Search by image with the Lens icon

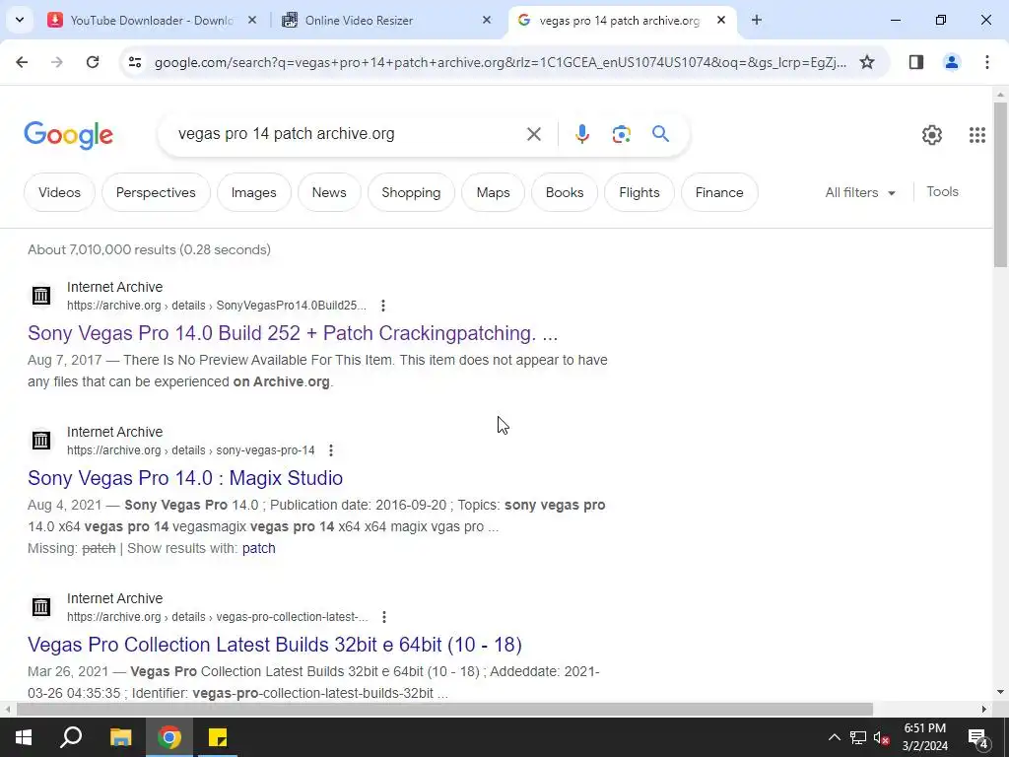pyautogui.click(x=621, y=134)
